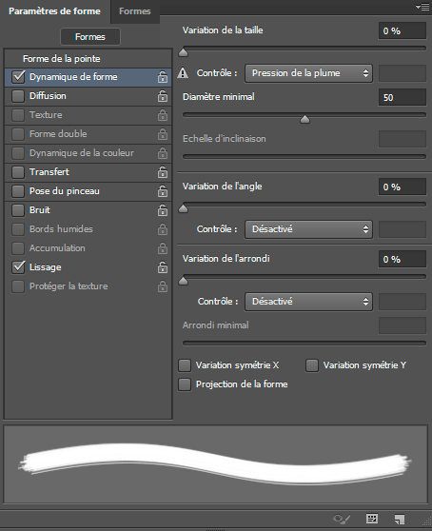Toggle lock icon for Bords humides
Screen dimensions: 432x531
[x=163, y=229]
